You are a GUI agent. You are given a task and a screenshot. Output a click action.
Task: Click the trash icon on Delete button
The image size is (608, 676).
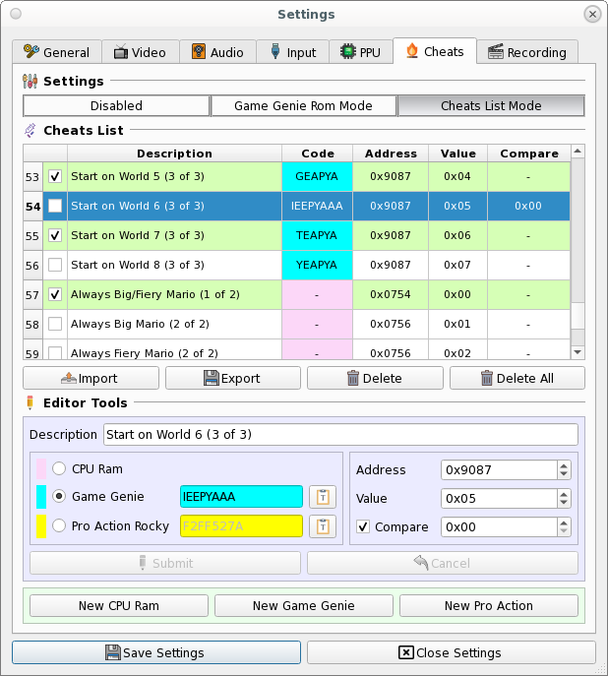353,378
